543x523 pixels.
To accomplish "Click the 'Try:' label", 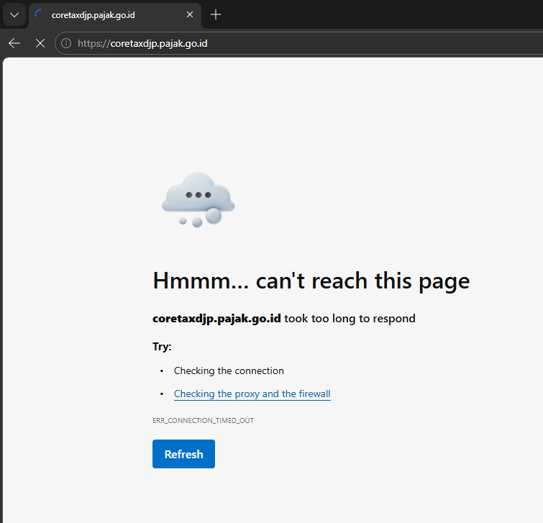I will pos(162,346).
